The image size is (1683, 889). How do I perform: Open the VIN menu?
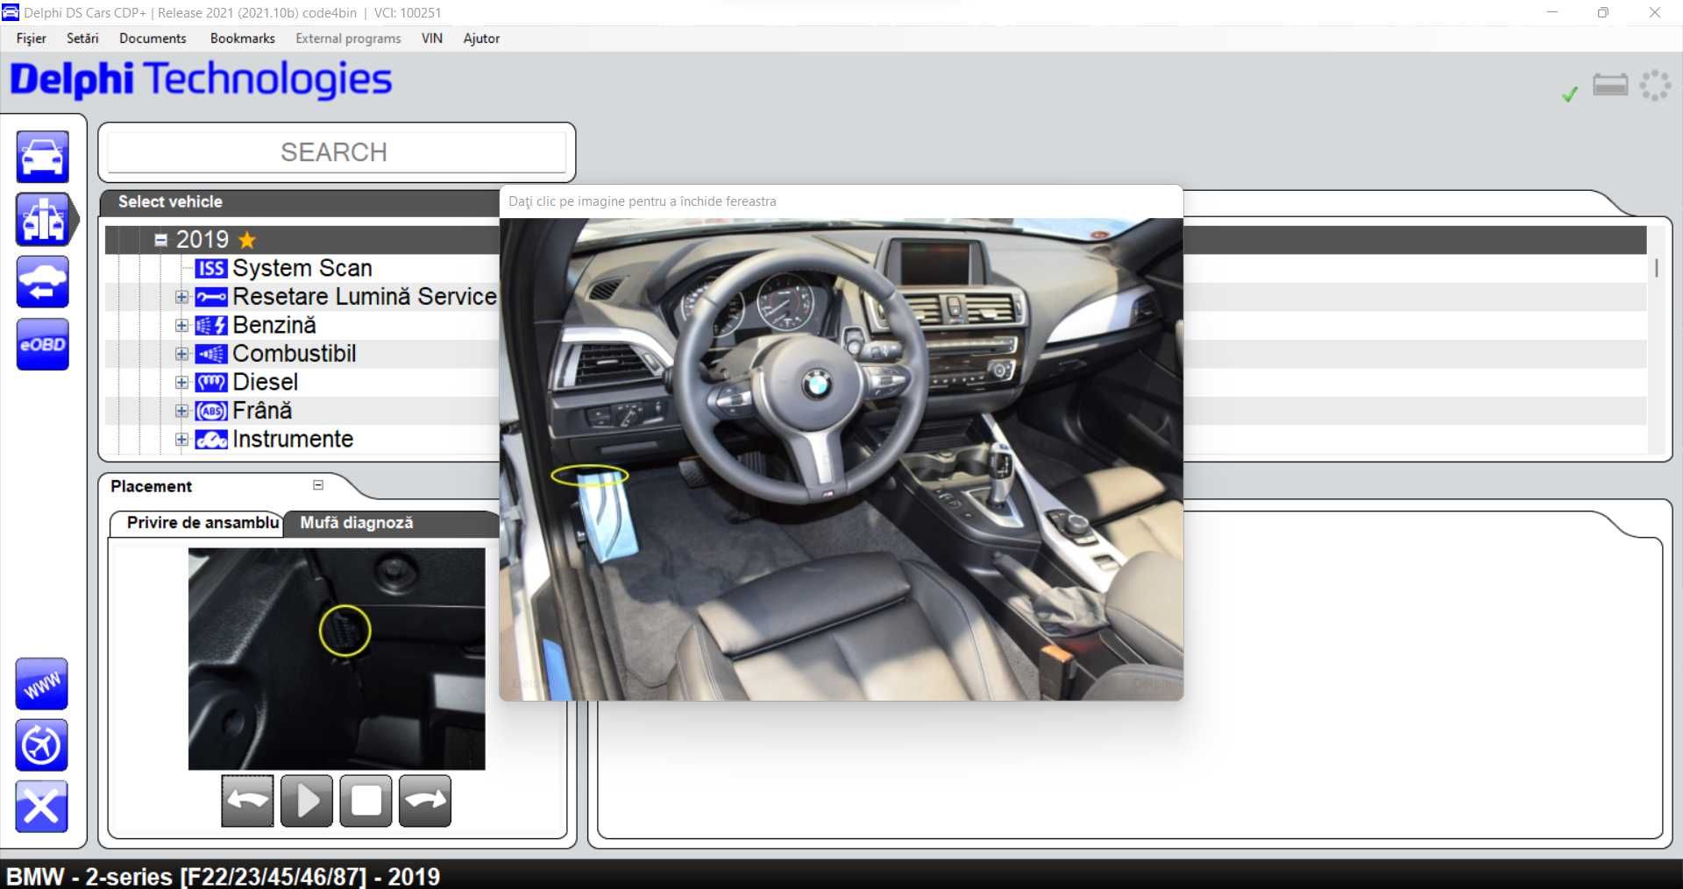tap(431, 39)
